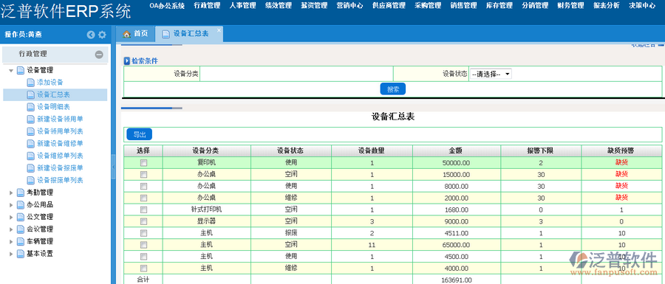The image size is (665, 284).
Task: Click the home icon on 首页 tab
Action: 126,34
